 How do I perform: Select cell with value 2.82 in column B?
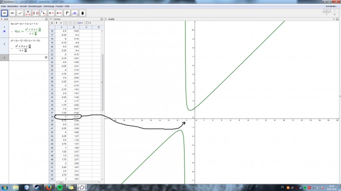coord(74,163)
